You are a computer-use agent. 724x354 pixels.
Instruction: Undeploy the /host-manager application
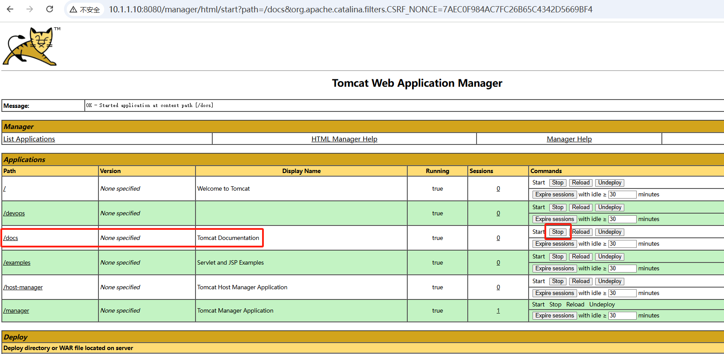pos(610,281)
